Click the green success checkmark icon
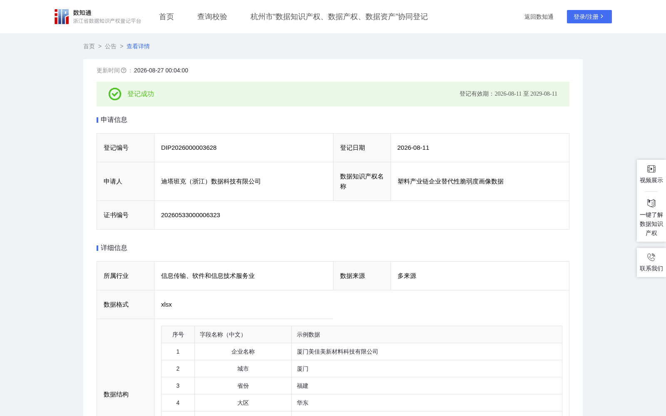 pos(115,94)
